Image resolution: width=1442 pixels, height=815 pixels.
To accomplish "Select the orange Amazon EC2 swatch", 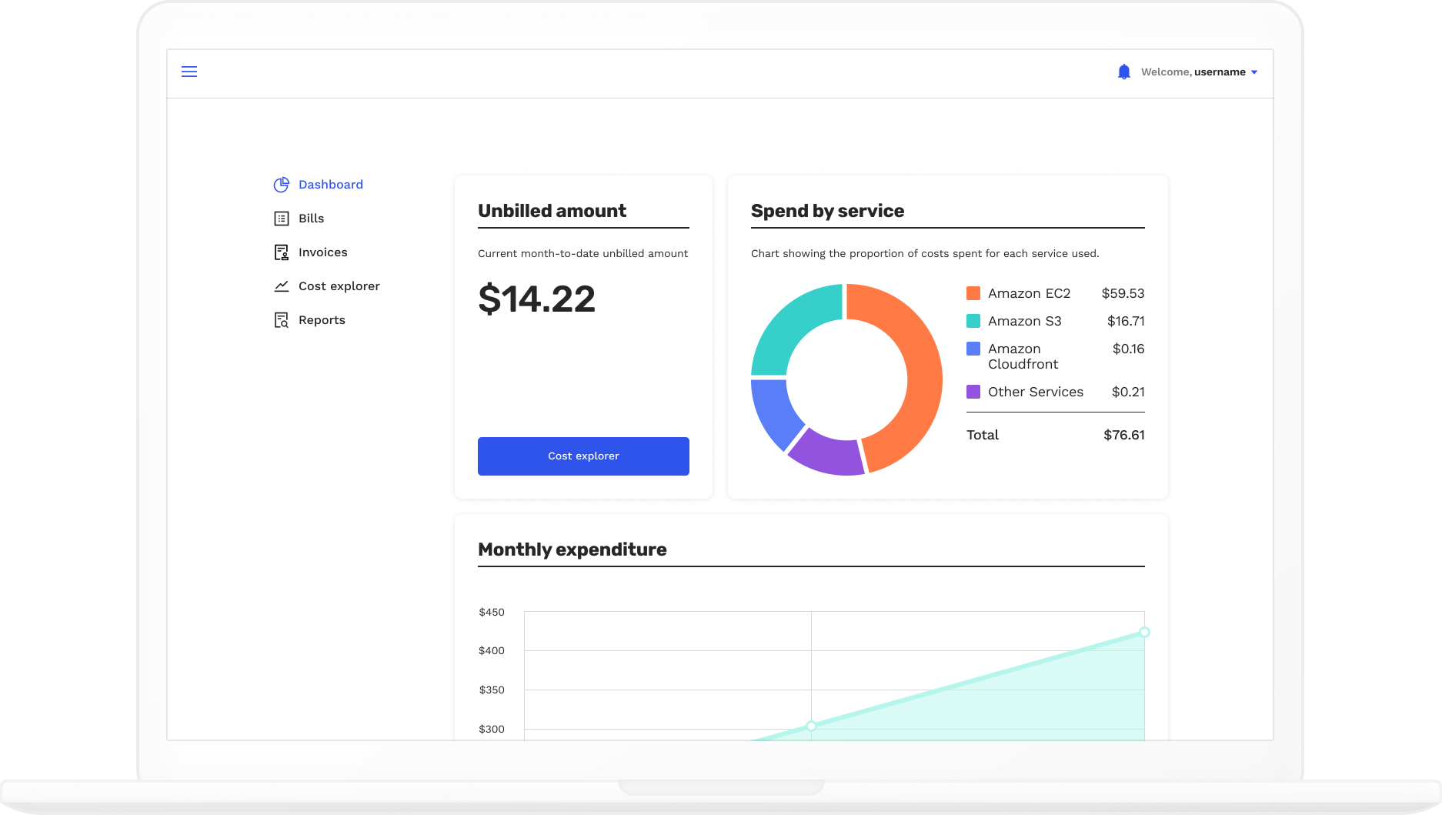I will [973, 293].
